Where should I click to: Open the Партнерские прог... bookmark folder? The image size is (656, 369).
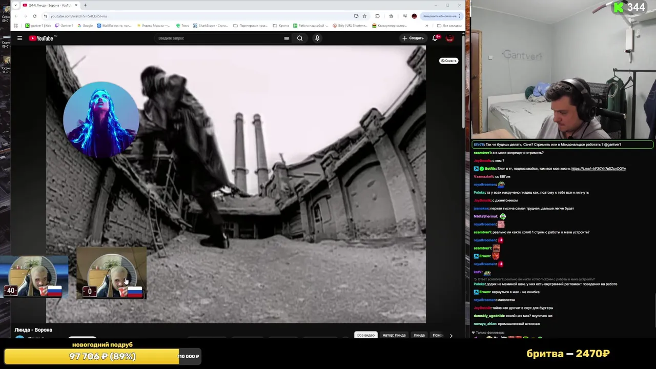[251, 26]
